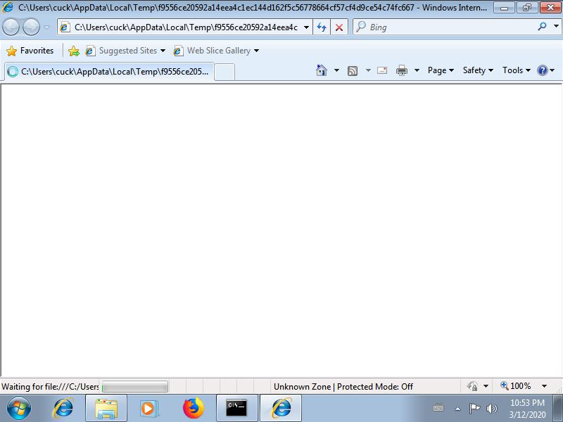Open the Tools menu
Image resolution: width=563 pixels, height=422 pixels.
517,70
